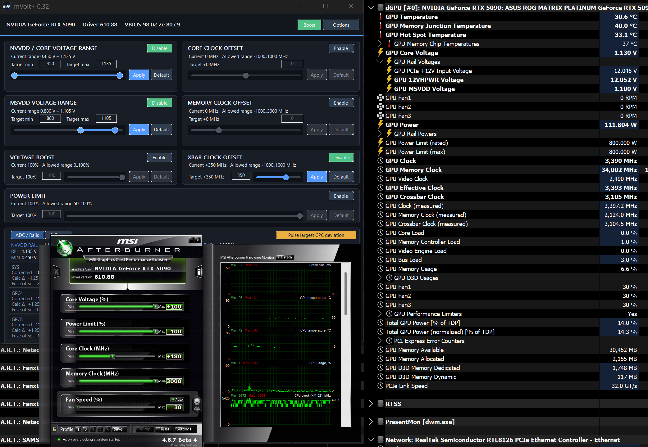Viewport: 648px width, 447px height.
Task: Expand GPU Memory Chip Temperatures
Action: pyautogui.click(x=380, y=44)
